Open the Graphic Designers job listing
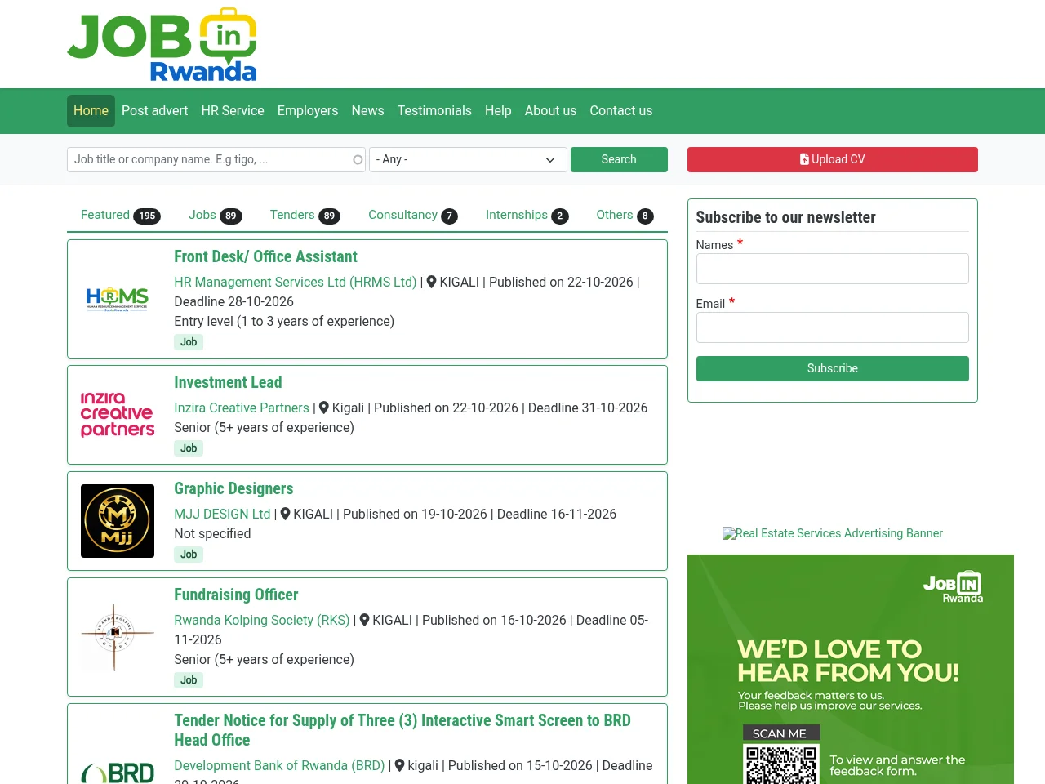Viewport: 1045px width, 784px height. pyautogui.click(x=233, y=489)
